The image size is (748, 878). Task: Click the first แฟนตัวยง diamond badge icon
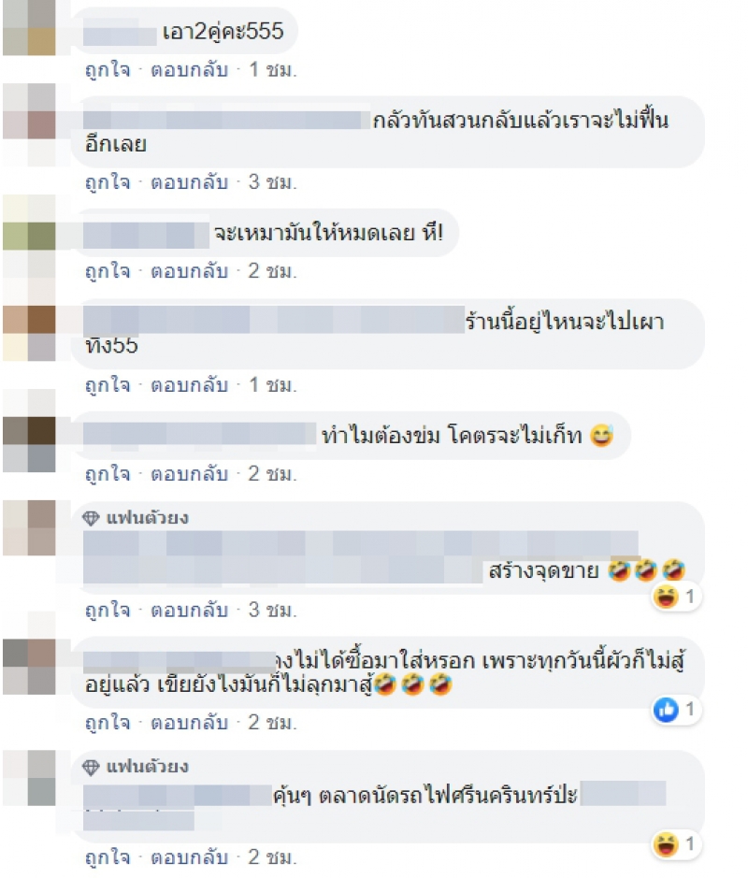(x=91, y=518)
